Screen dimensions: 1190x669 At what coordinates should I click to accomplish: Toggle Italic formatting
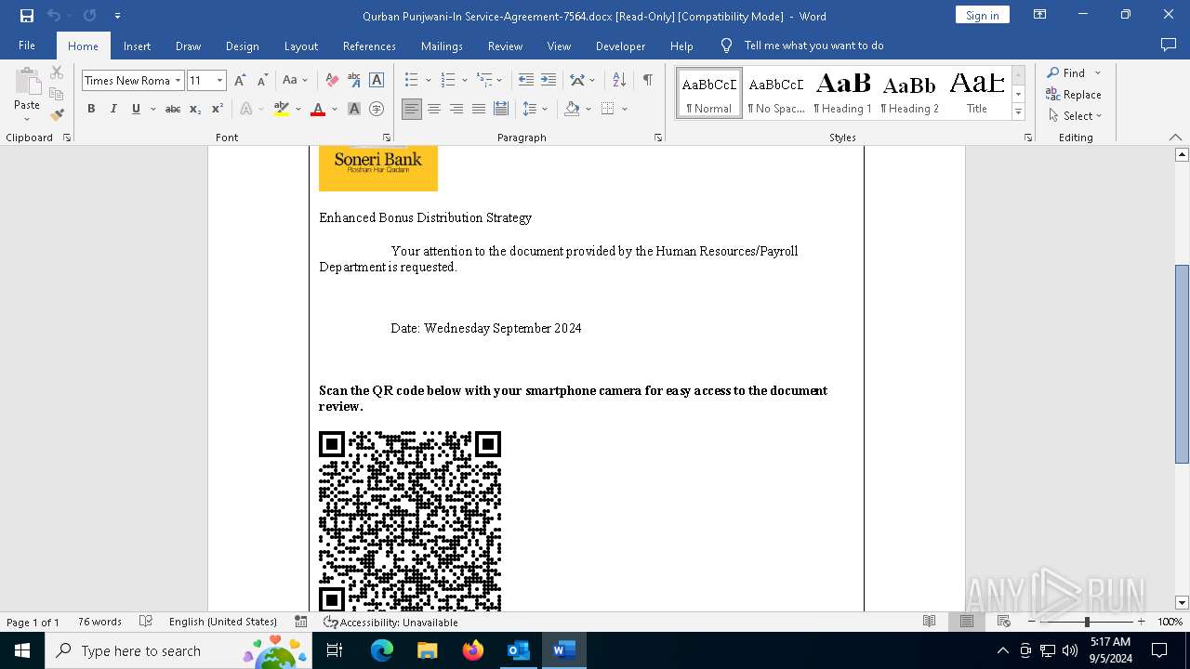coord(113,109)
